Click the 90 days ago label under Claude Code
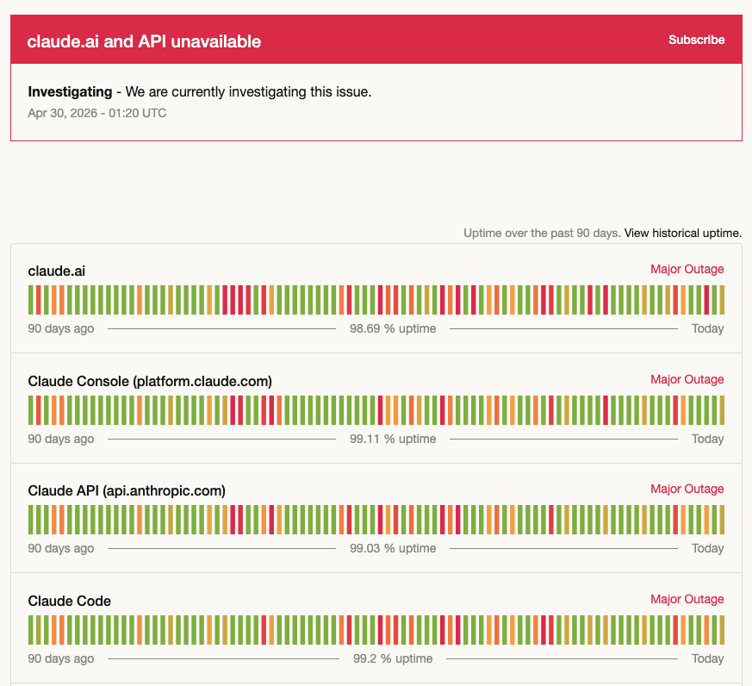The image size is (752, 686). (x=61, y=658)
